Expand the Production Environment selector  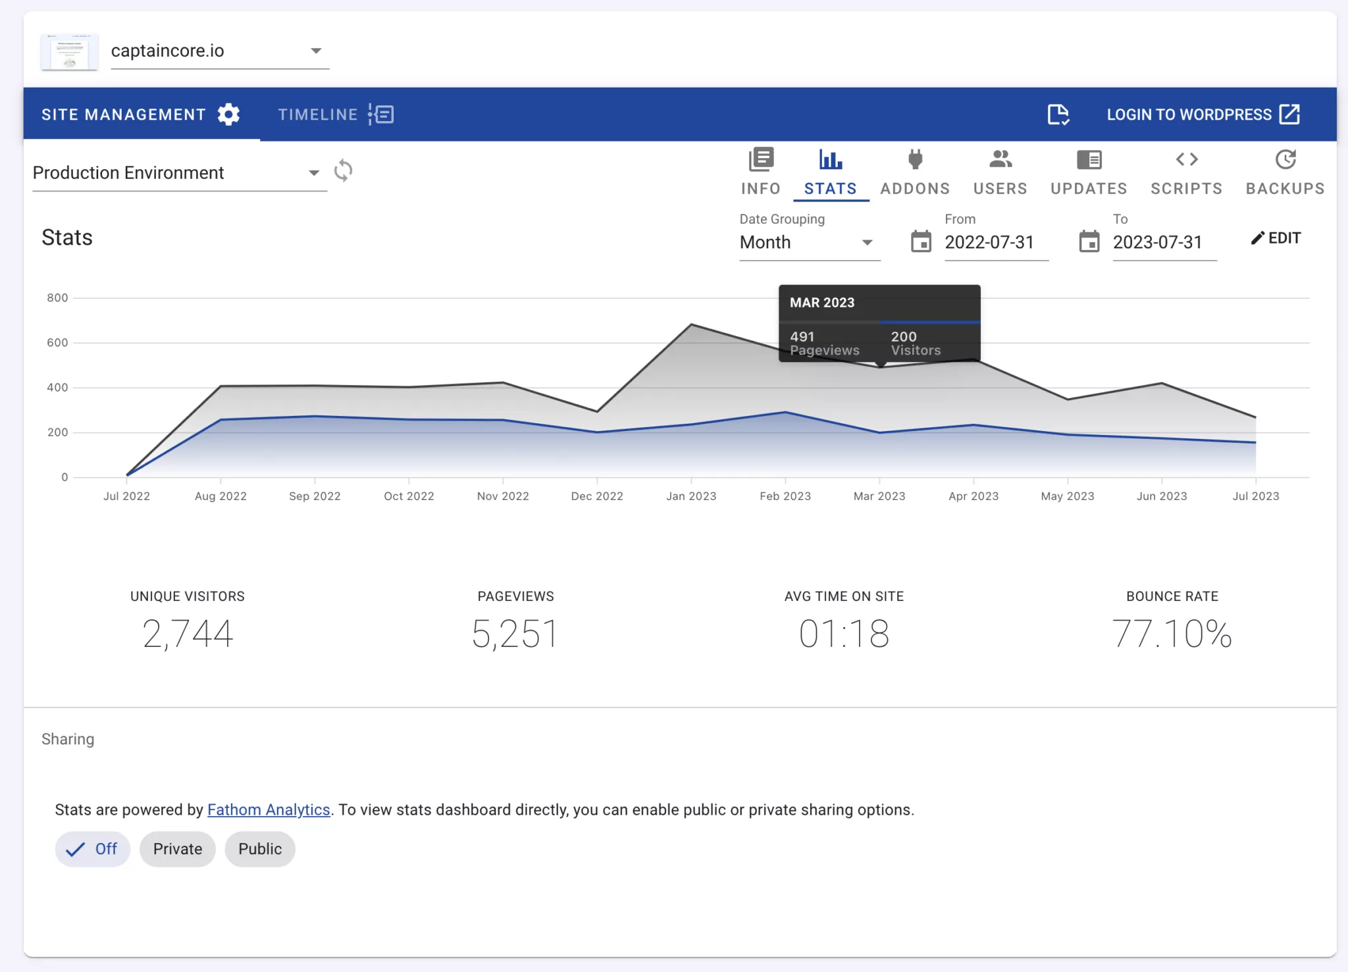click(314, 172)
